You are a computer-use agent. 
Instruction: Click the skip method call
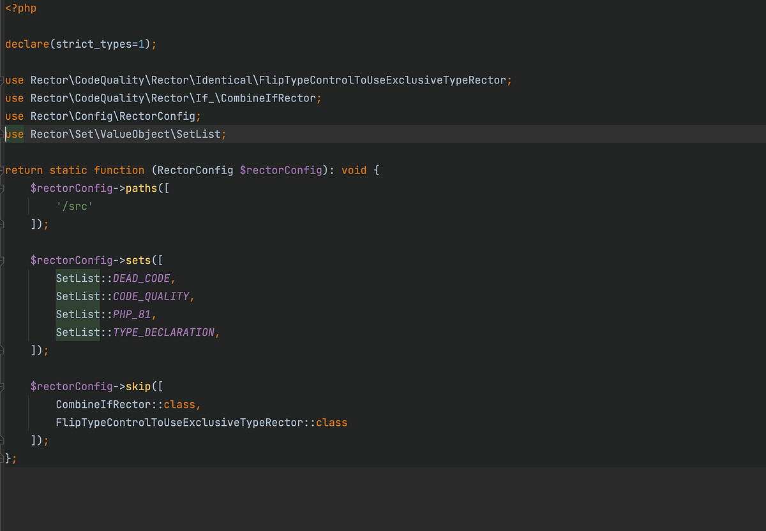click(x=138, y=386)
